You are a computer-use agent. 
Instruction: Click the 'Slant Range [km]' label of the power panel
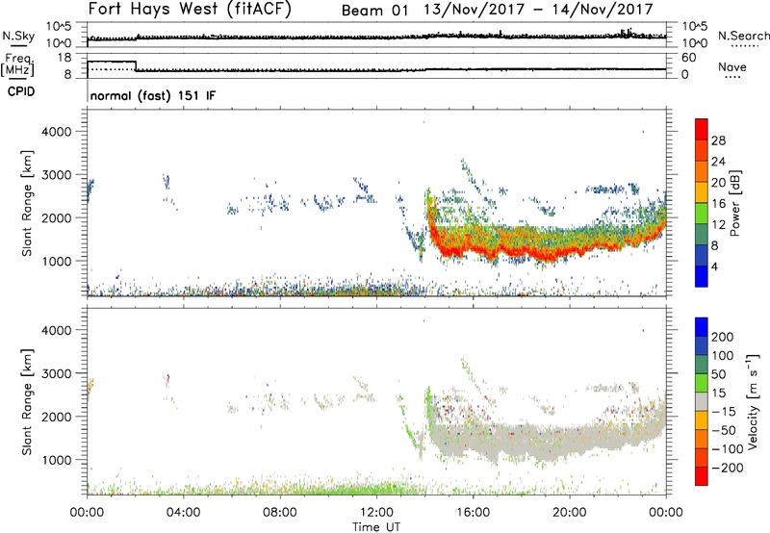pyautogui.click(x=27, y=203)
